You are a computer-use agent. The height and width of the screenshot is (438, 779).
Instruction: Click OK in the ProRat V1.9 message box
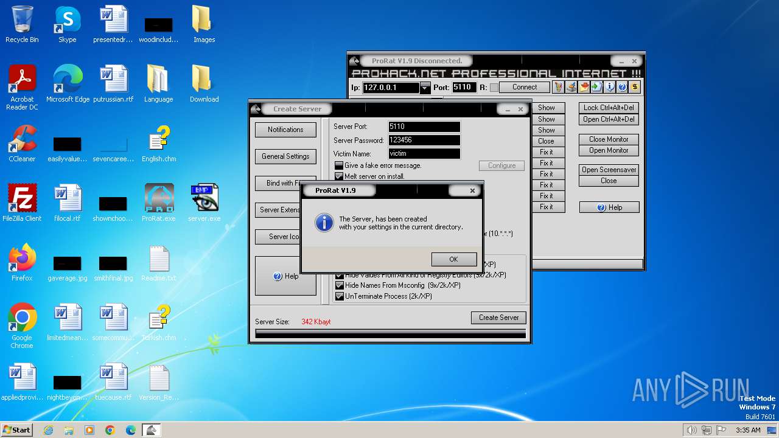[x=453, y=259]
